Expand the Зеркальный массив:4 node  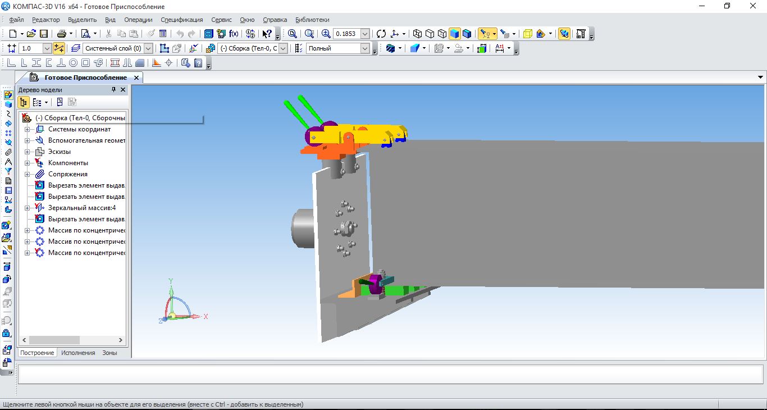(x=27, y=208)
